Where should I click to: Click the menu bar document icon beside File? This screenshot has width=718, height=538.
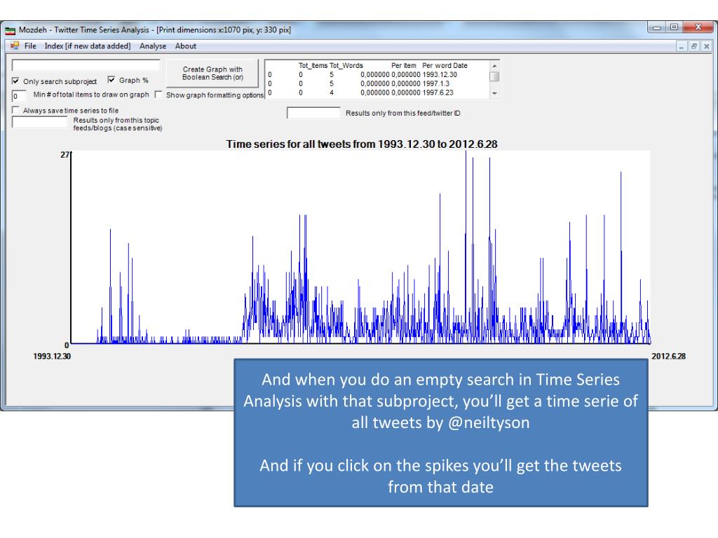click(x=15, y=46)
